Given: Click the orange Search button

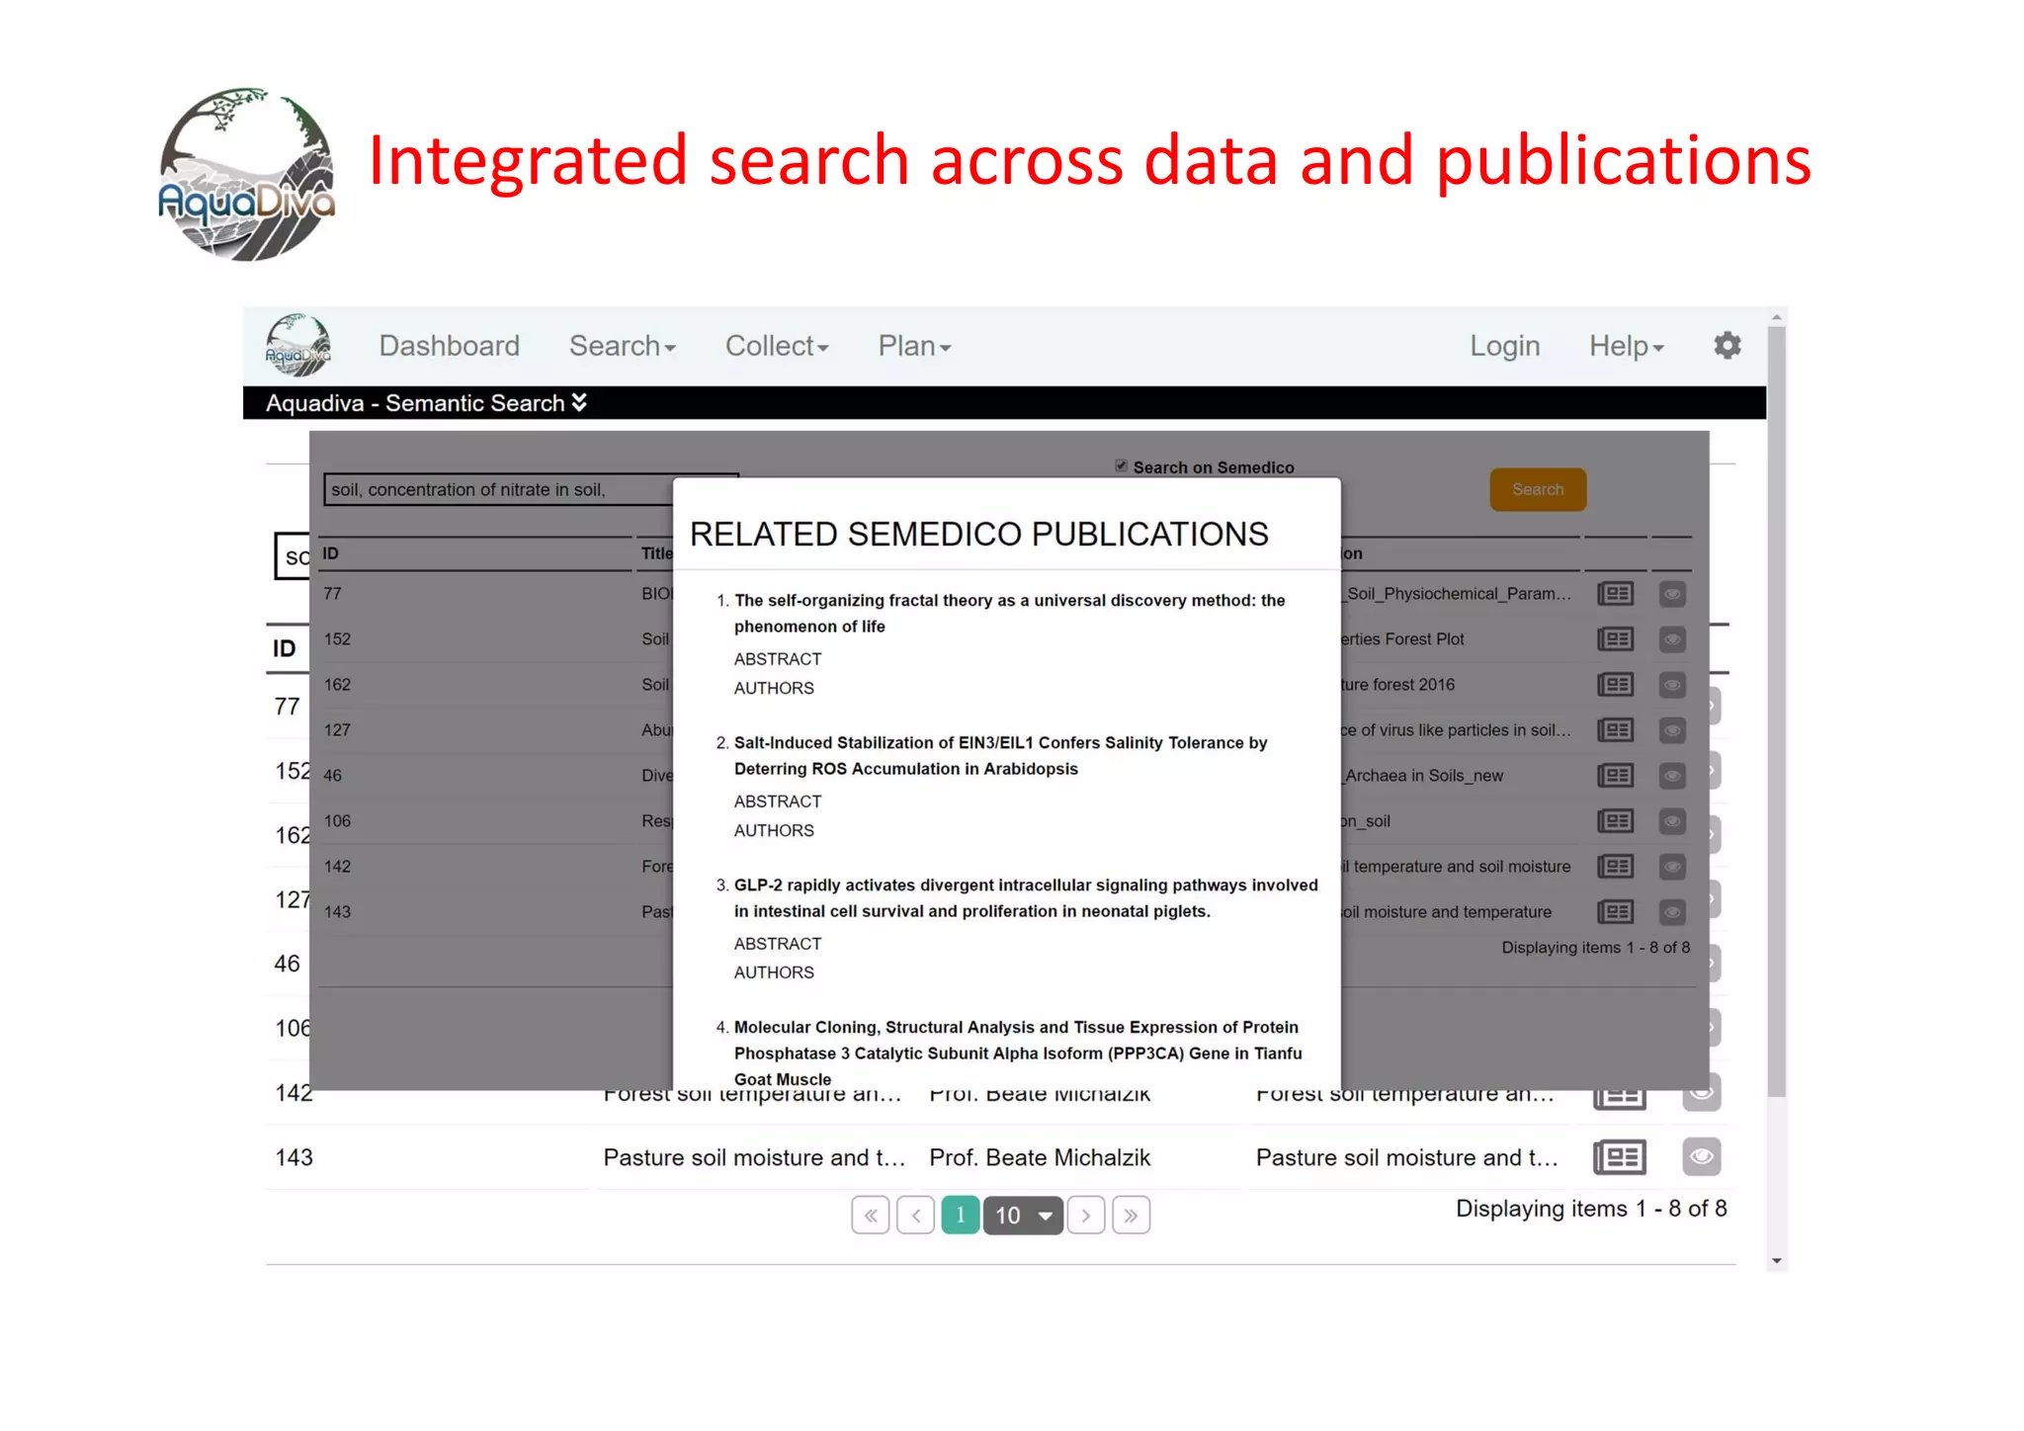Looking at the screenshot, I should click(1538, 489).
